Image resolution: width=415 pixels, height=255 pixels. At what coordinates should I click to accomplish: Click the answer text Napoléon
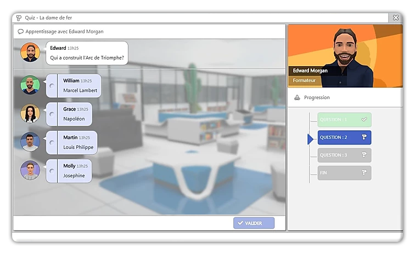pos(74,119)
